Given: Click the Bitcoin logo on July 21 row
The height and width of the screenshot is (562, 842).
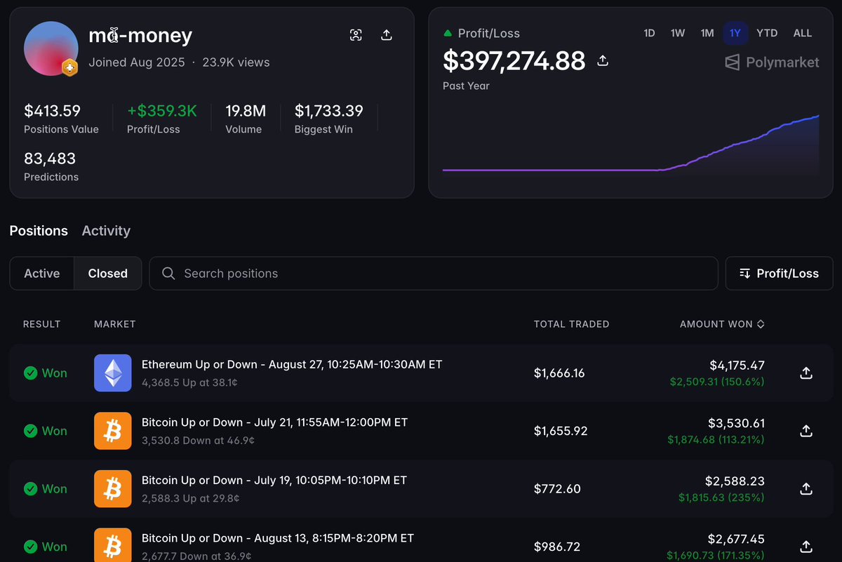Looking at the screenshot, I should tap(113, 431).
